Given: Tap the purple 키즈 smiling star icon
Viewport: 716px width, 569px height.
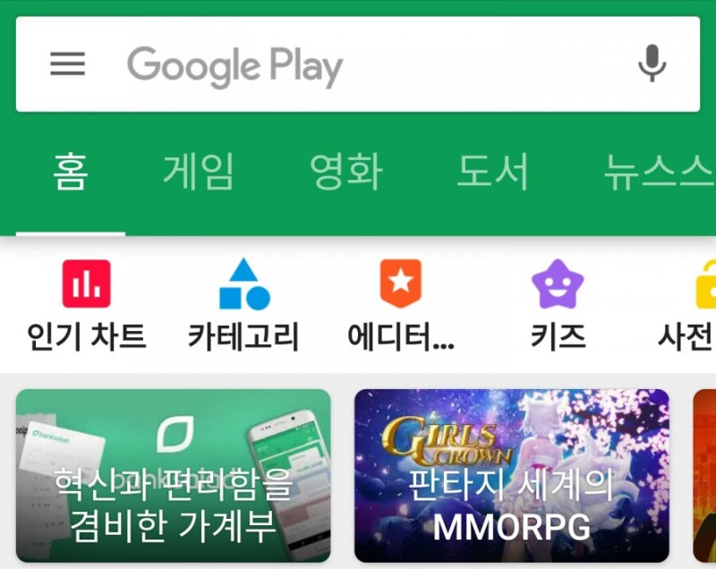Looking at the screenshot, I should (x=558, y=284).
